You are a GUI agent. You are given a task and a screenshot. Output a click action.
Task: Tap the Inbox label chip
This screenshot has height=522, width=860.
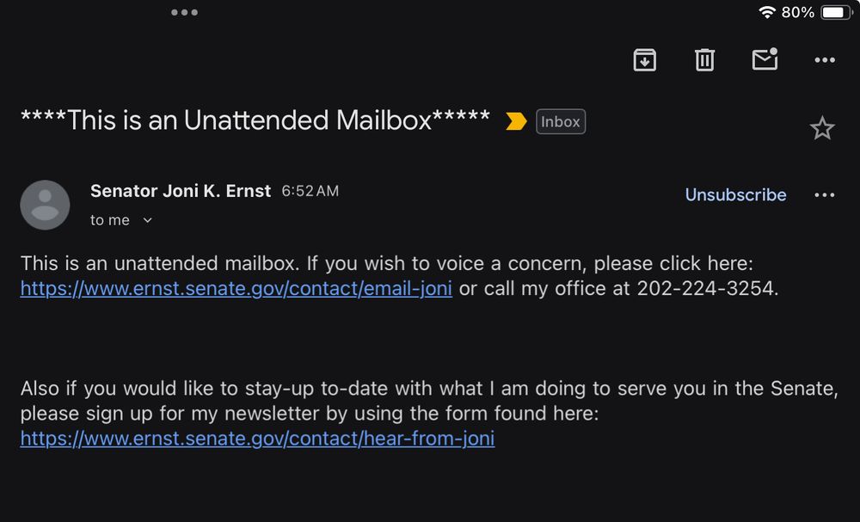point(561,122)
